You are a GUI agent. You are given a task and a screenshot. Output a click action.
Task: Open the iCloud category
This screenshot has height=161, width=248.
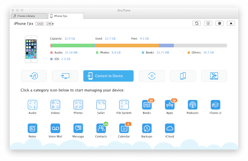tap(169, 128)
